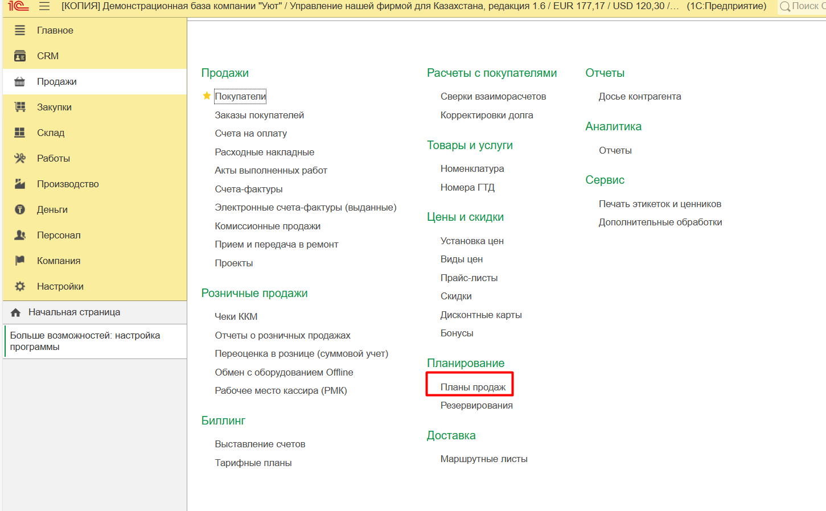Click the Работы tools icon

[20, 158]
